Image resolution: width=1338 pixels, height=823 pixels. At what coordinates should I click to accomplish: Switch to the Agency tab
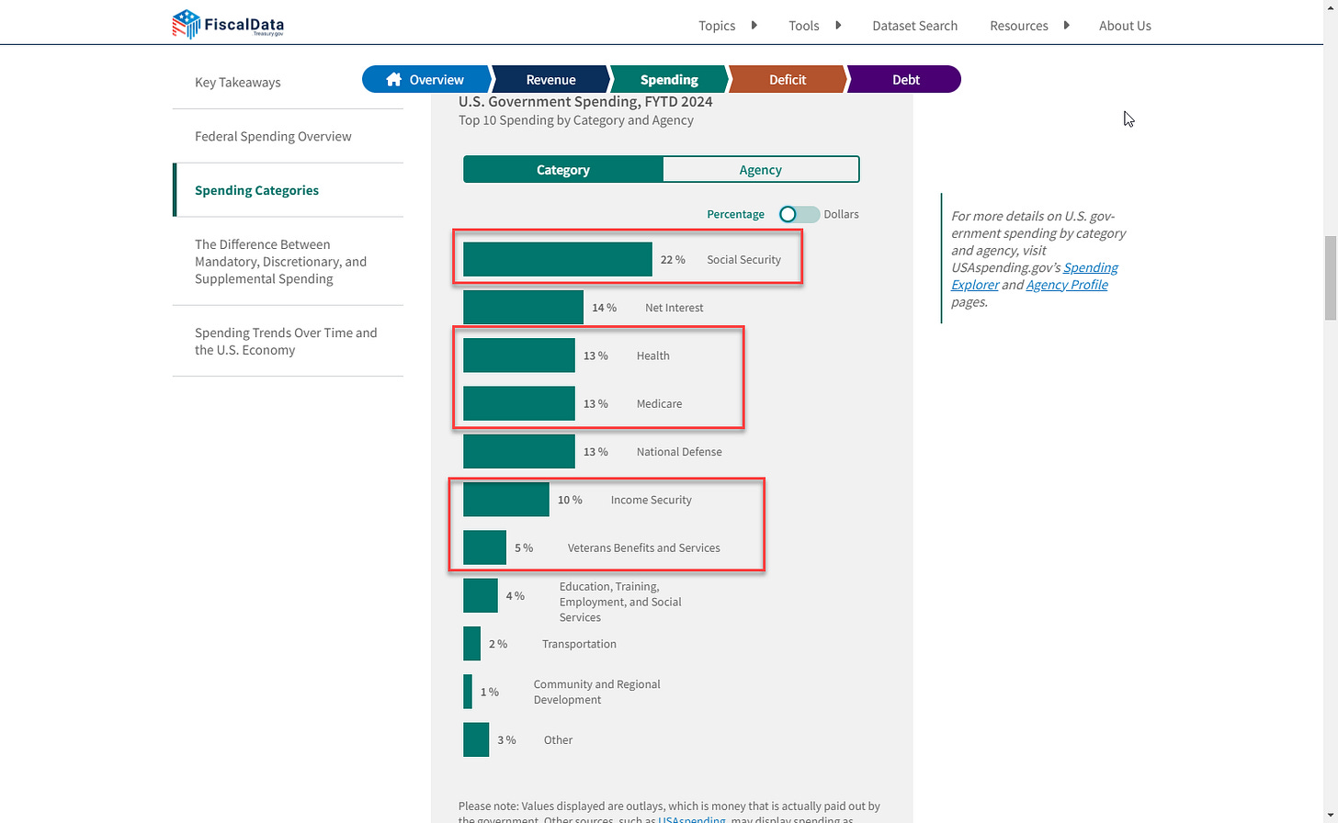(x=761, y=170)
